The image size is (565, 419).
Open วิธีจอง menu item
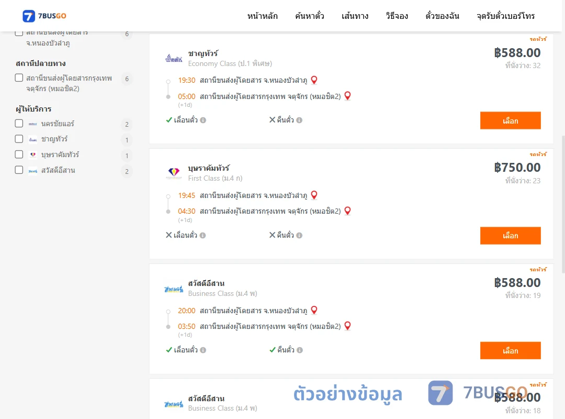(x=397, y=16)
